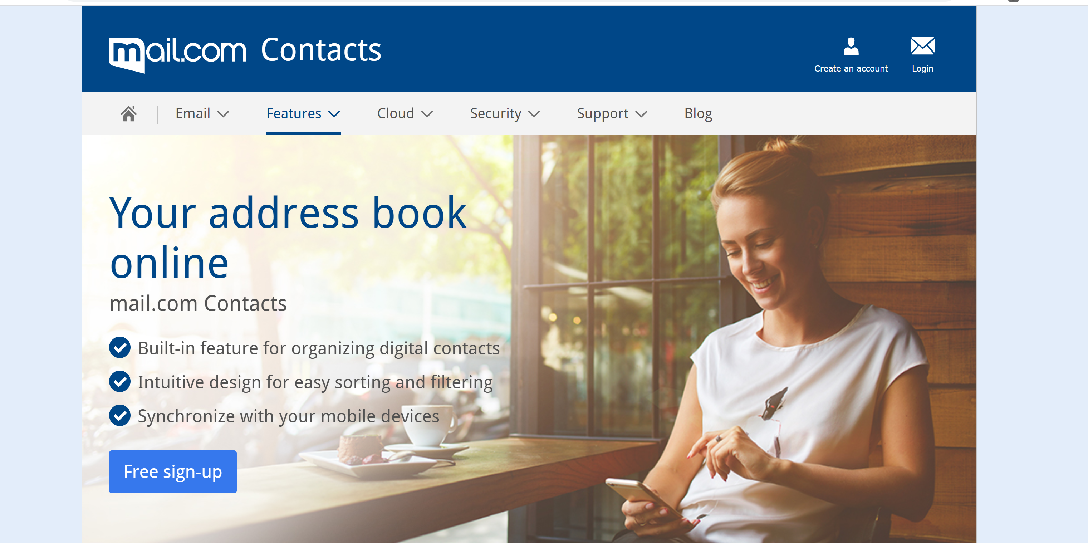1088x543 pixels.
Task: Open the Support chevron menu
Action: coord(641,114)
